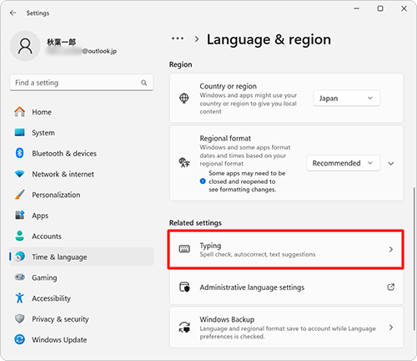Screen dimensions: 417x361
Task: Click the blue info icon in Regional format
Action: coord(203,181)
